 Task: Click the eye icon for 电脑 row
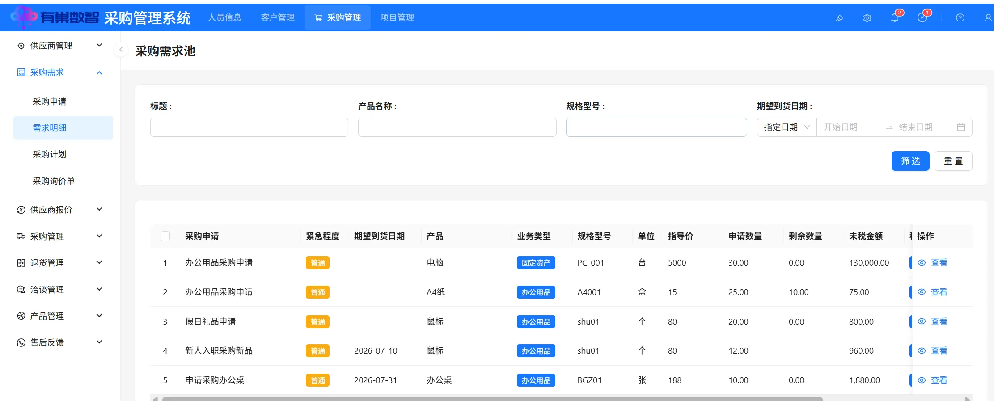(922, 263)
